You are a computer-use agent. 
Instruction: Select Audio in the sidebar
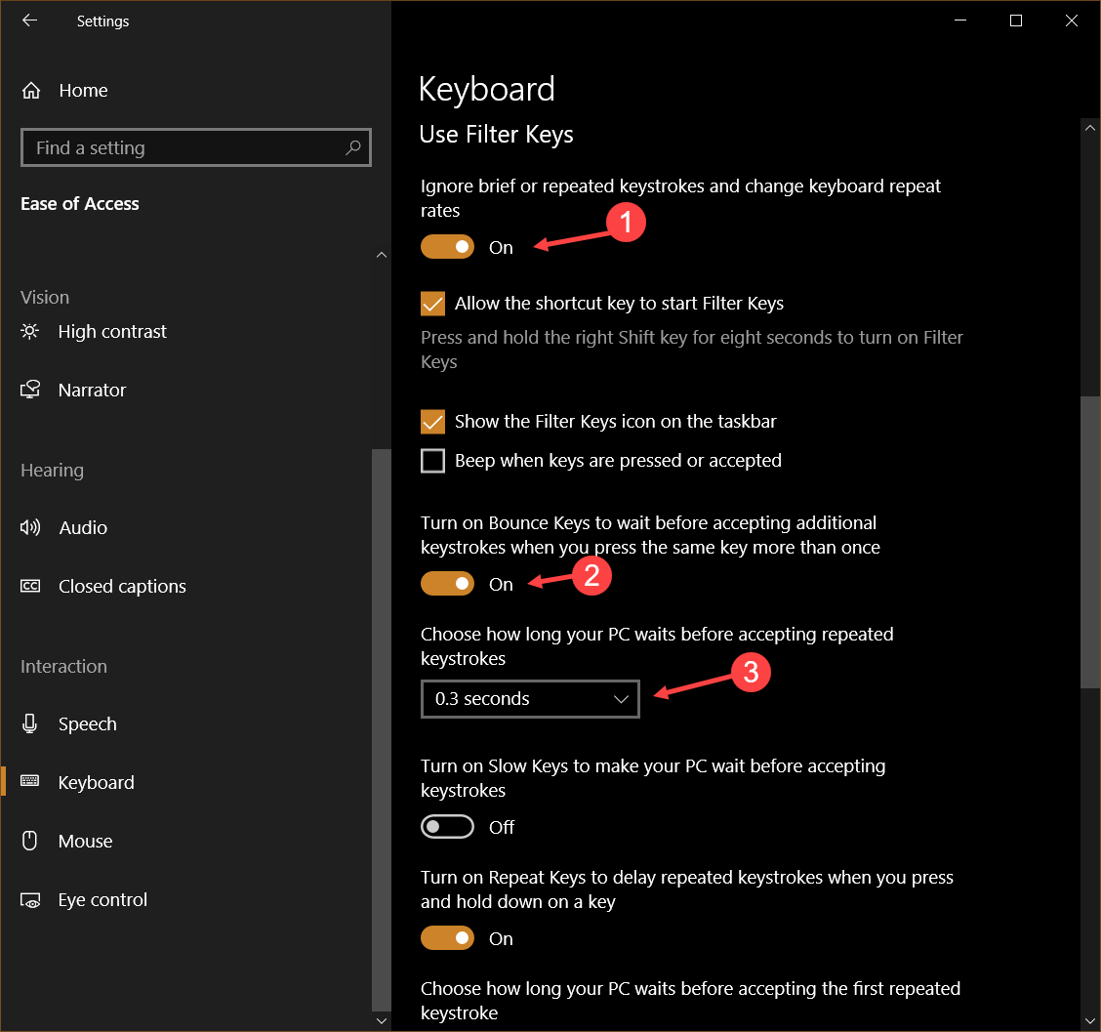83,527
